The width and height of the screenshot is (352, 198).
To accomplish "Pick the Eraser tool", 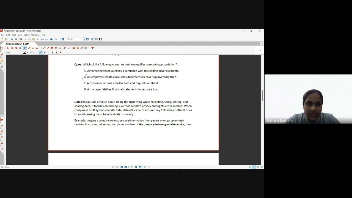I will click(x=65, y=48).
